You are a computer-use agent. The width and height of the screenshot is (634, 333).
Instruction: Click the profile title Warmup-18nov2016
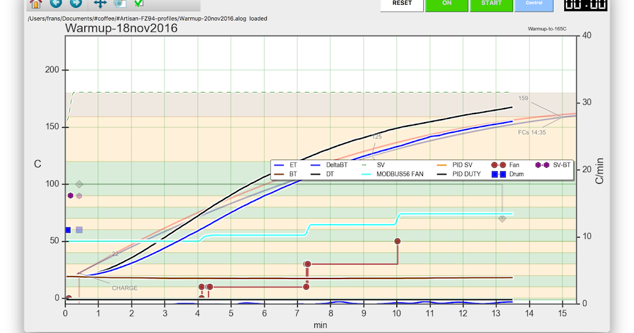pyautogui.click(x=122, y=28)
